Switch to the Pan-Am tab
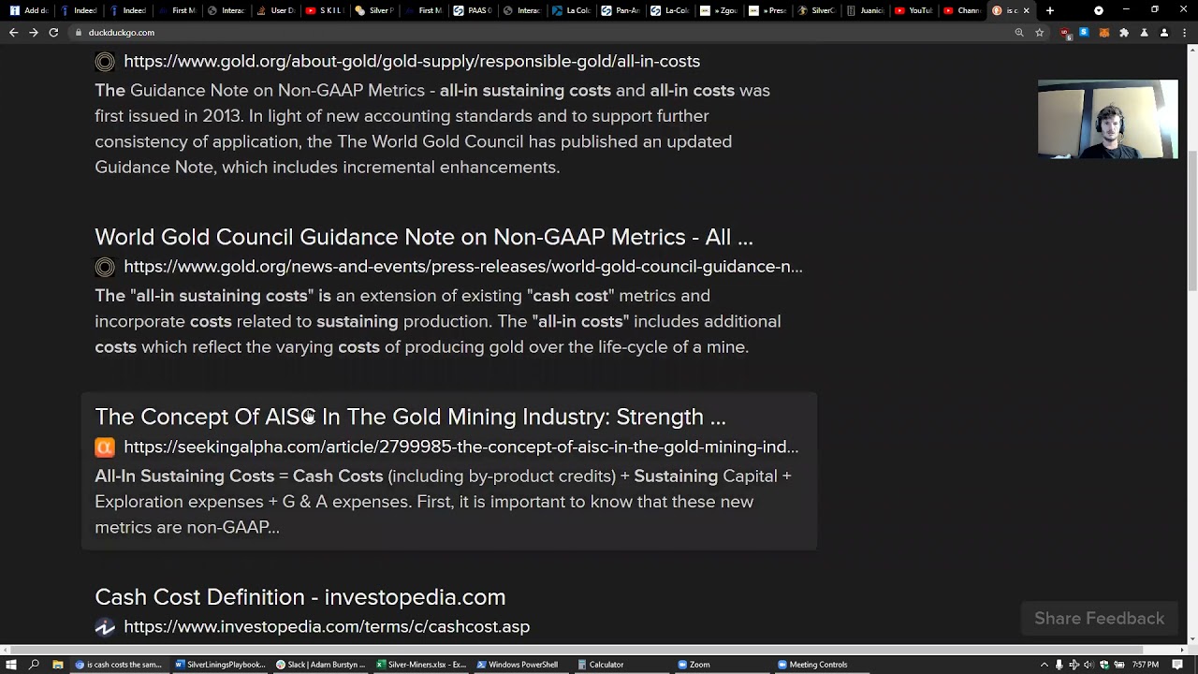Viewport: 1198px width, 674px height. pyautogui.click(x=621, y=10)
